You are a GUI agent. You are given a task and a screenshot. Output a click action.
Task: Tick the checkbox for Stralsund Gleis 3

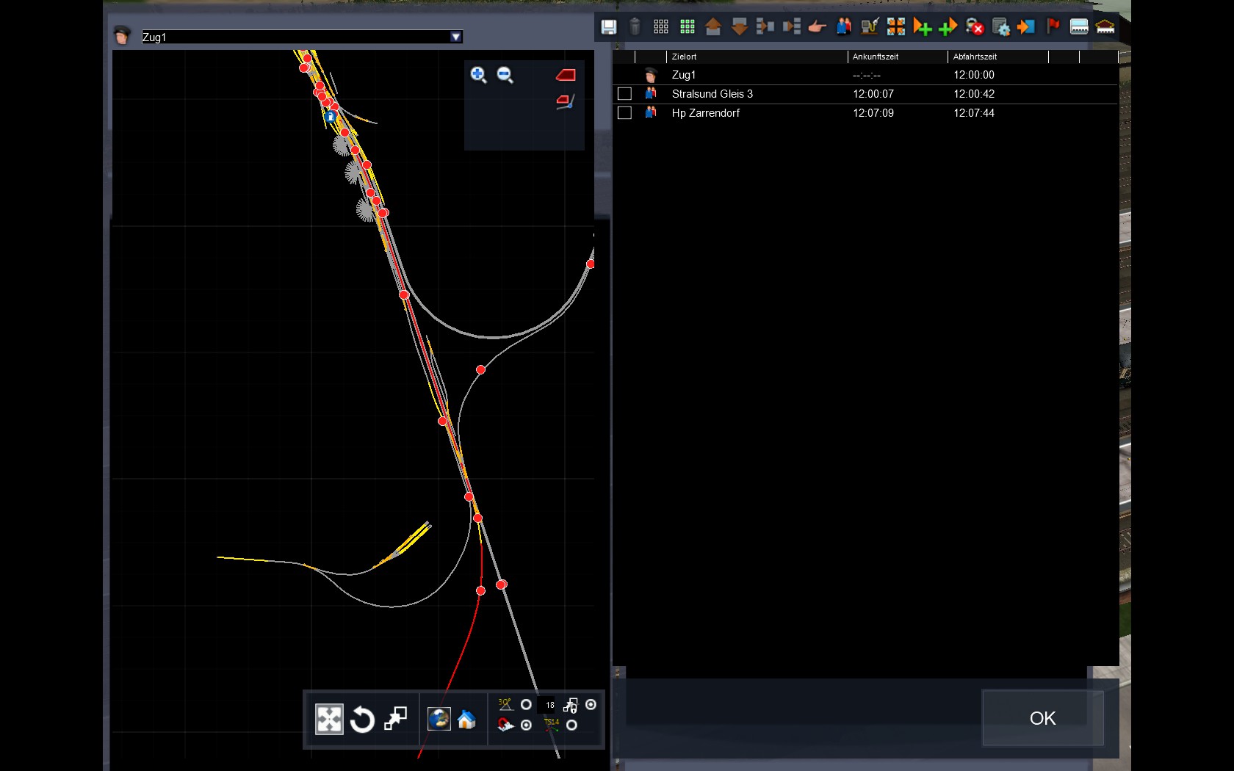tap(624, 94)
